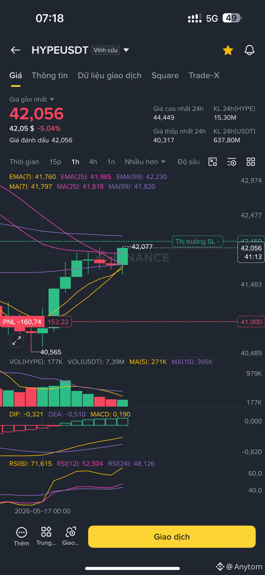Viewport: 265px width, 575px height.
Task: Tap the battery indicator in status bar
Action: [x=232, y=18]
